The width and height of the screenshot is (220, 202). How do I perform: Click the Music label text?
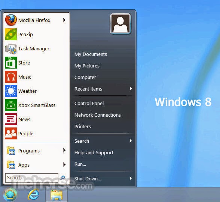coord(25,77)
